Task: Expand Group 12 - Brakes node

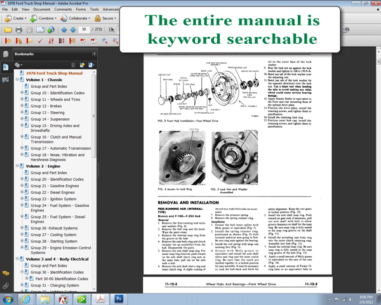Action: 22,105
